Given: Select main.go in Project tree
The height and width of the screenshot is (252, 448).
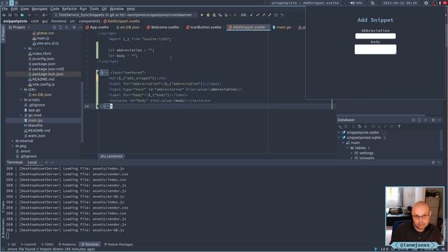Looking at the screenshot, I should (x=35, y=120).
